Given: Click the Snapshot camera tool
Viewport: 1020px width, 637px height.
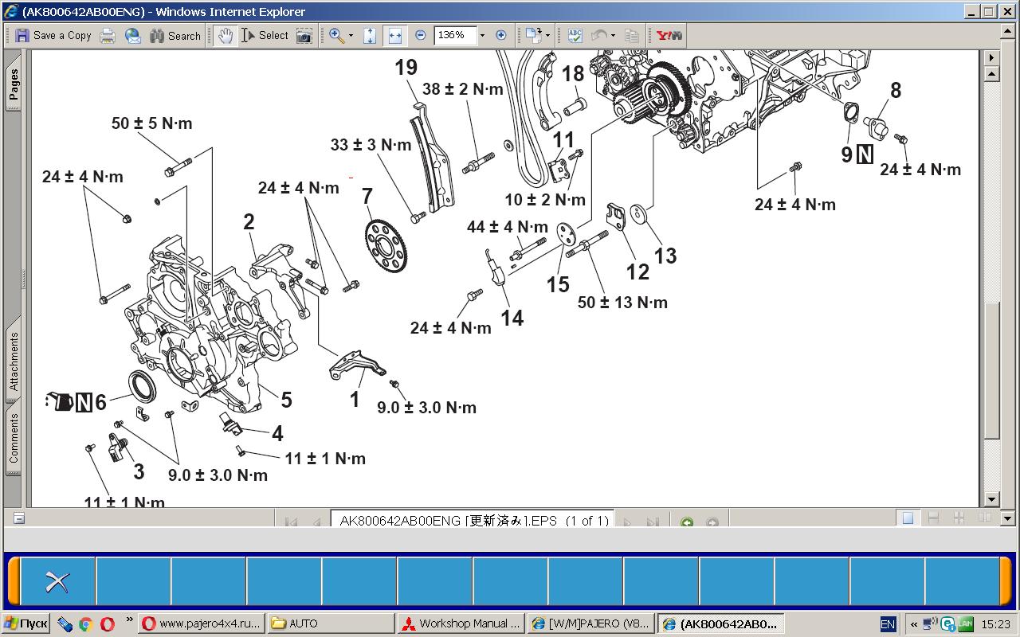Looking at the screenshot, I should click(x=304, y=36).
